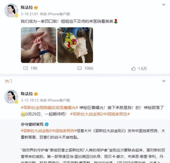Expand the first post's options chevron
Screen dimensions: 170x163
[x=164, y=5]
